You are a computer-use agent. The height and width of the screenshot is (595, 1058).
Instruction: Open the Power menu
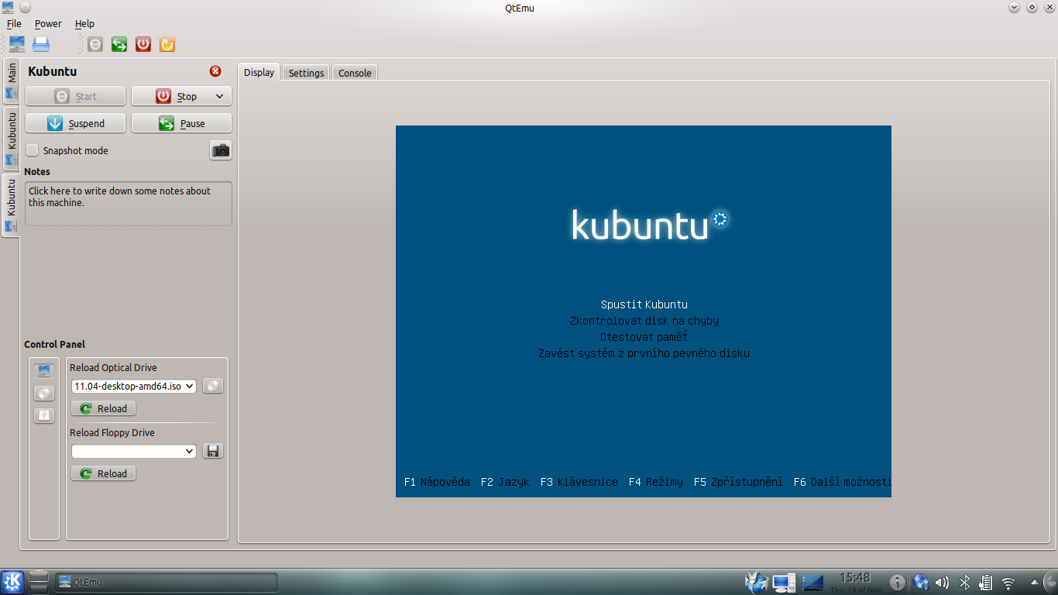[48, 24]
